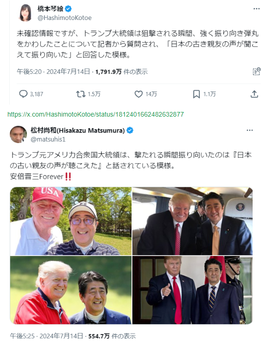Image resolution: width=261 pixels, height=341 pixels.
Task: Like the tweet with 14万 hearts
Action: [138, 94]
